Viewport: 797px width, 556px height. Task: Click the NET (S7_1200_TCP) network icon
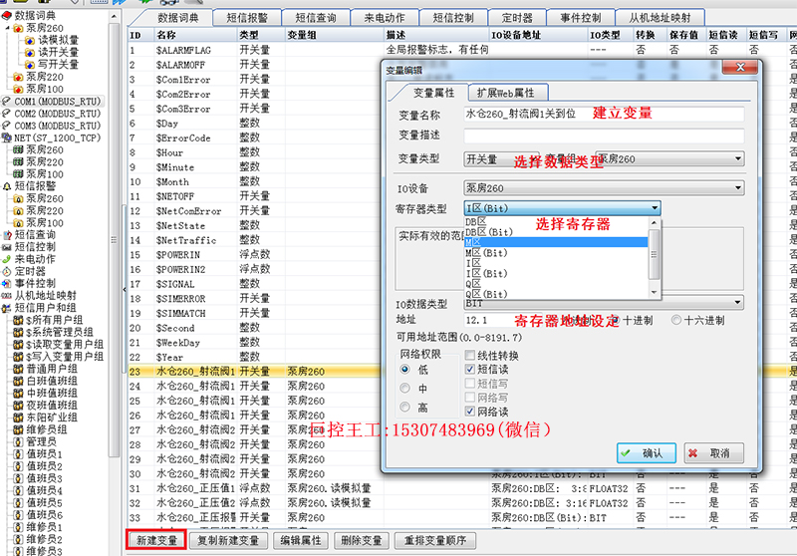coord(7,138)
